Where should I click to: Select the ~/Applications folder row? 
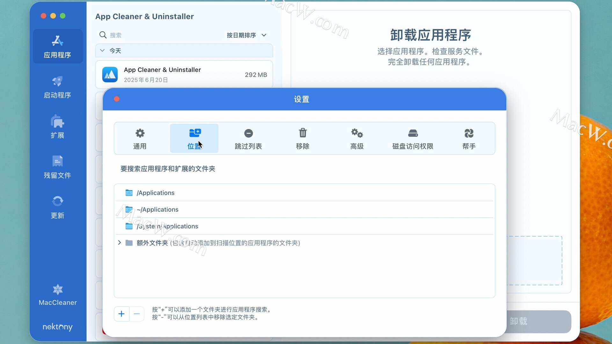[304, 210]
